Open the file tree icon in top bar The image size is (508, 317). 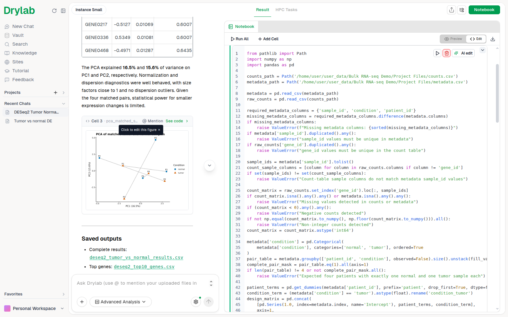pos(462,10)
